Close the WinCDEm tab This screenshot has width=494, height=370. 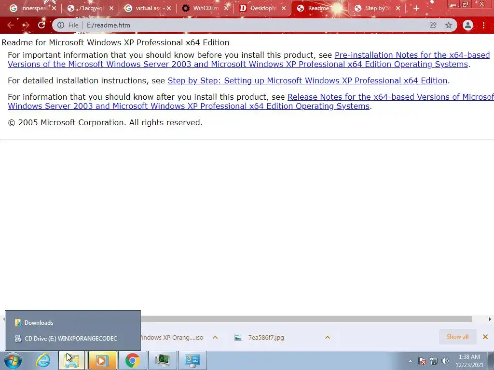coord(226,8)
